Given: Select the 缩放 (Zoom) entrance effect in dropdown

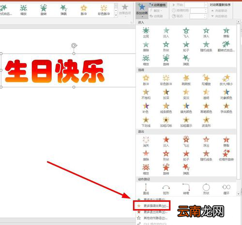Looking at the screenshot, I should (146, 60).
